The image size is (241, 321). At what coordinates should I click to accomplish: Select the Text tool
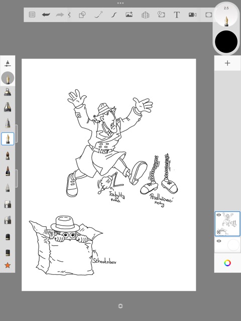pyautogui.click(x=177, y=15)
